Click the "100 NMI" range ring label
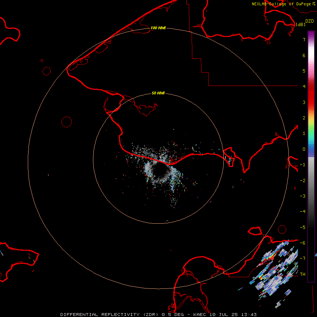317x317 pixels. (158, 28)
